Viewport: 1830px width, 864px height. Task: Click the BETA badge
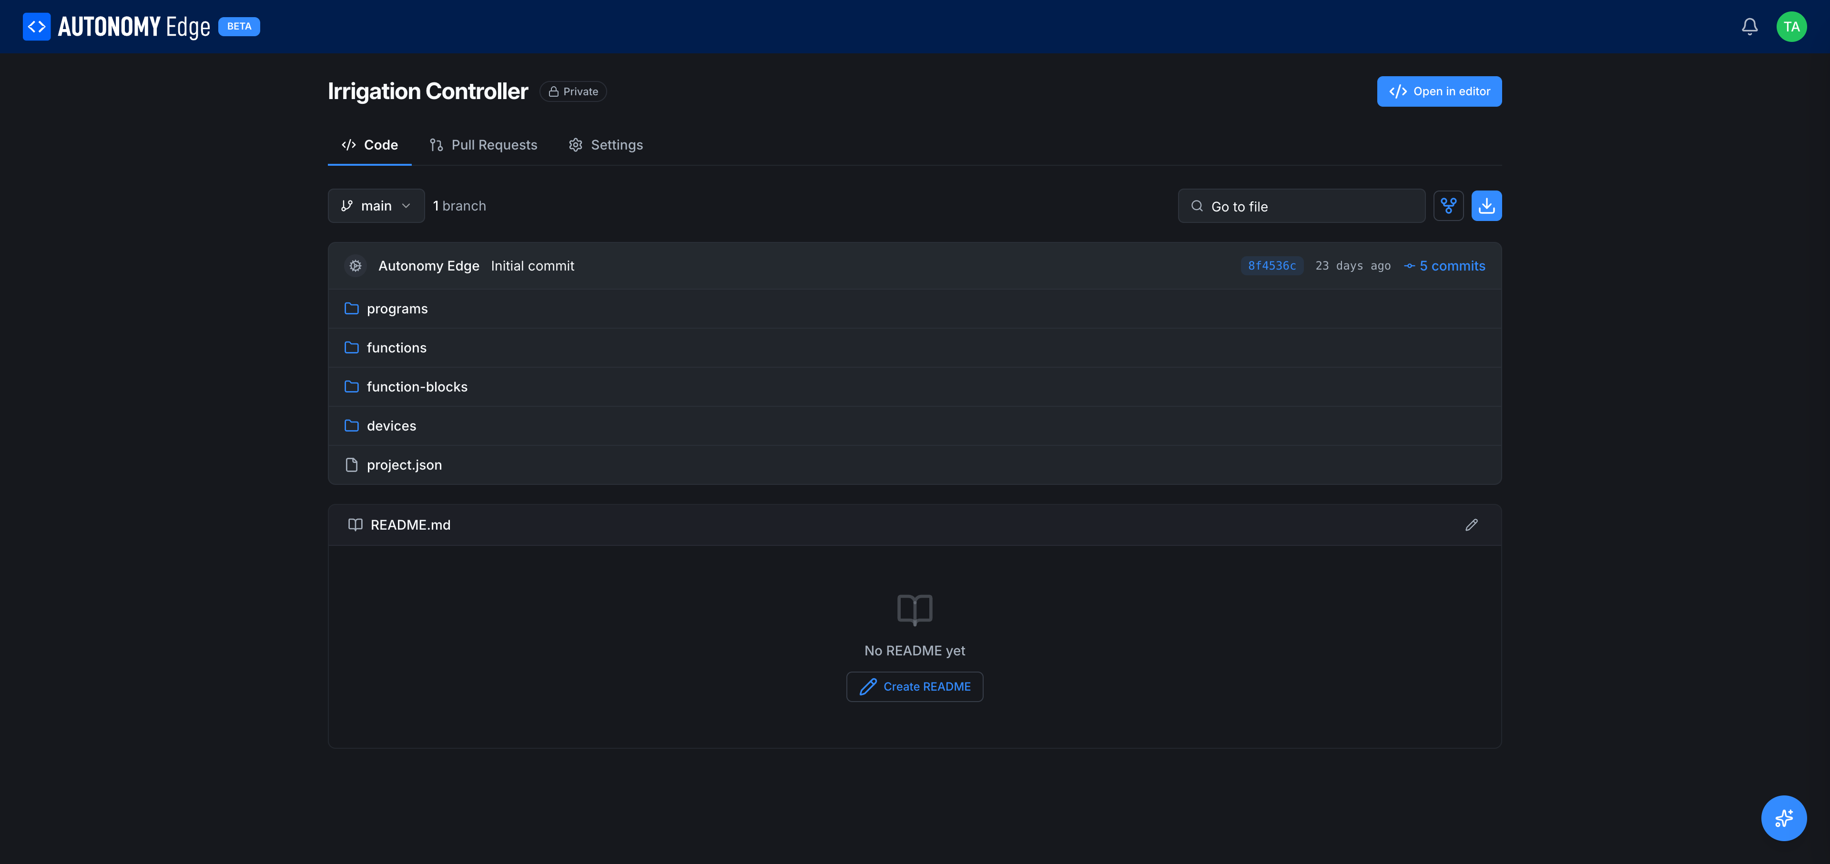[x=239, y=26]
